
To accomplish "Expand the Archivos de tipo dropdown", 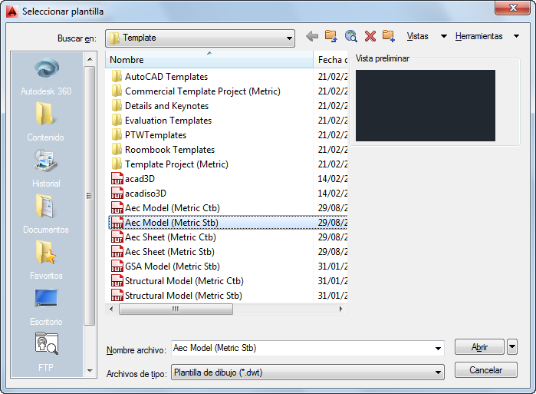I will pyautogui.click(x=438, y=372).
